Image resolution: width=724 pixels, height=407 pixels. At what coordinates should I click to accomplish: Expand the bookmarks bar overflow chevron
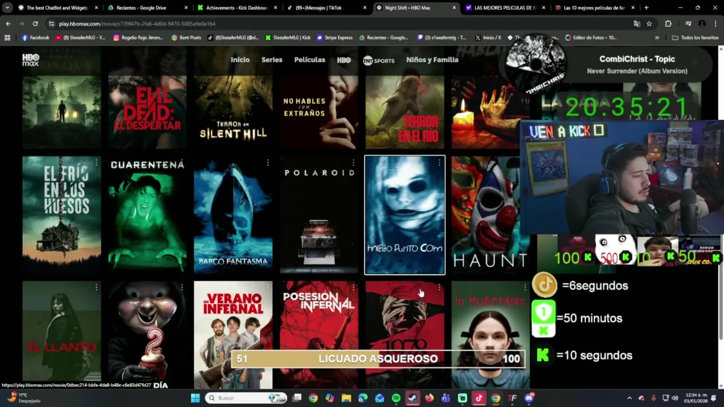(x=657, y=37)
